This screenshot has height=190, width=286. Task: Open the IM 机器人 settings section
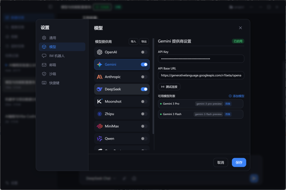tap(62, 56)
